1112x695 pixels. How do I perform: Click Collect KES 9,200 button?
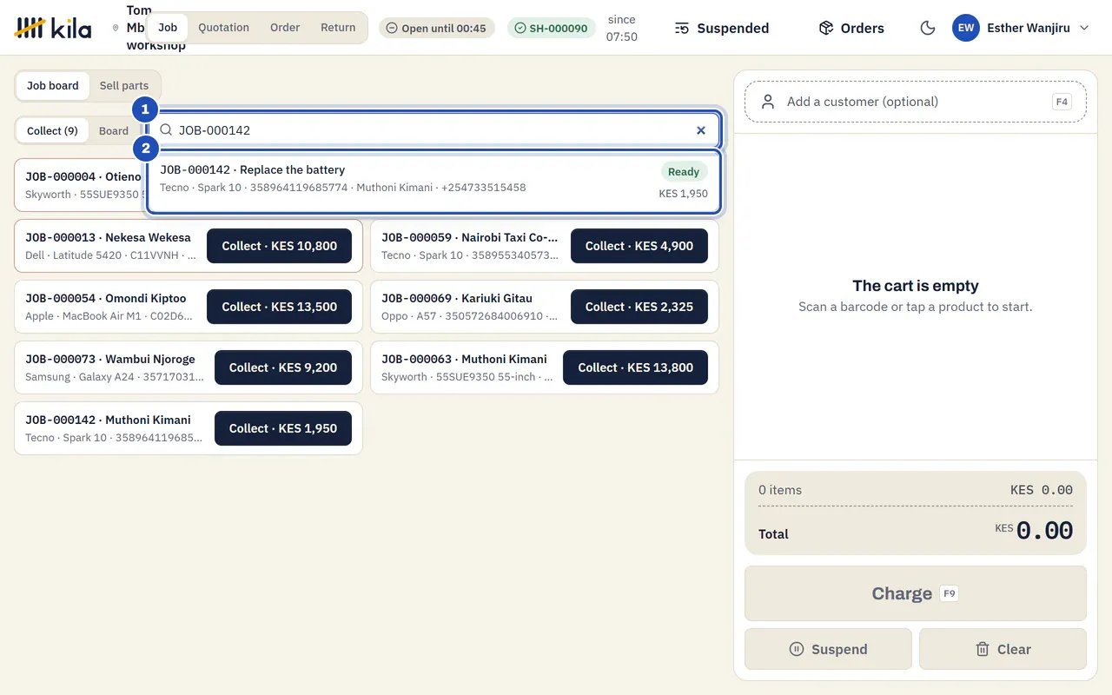[x=283, y=367]
